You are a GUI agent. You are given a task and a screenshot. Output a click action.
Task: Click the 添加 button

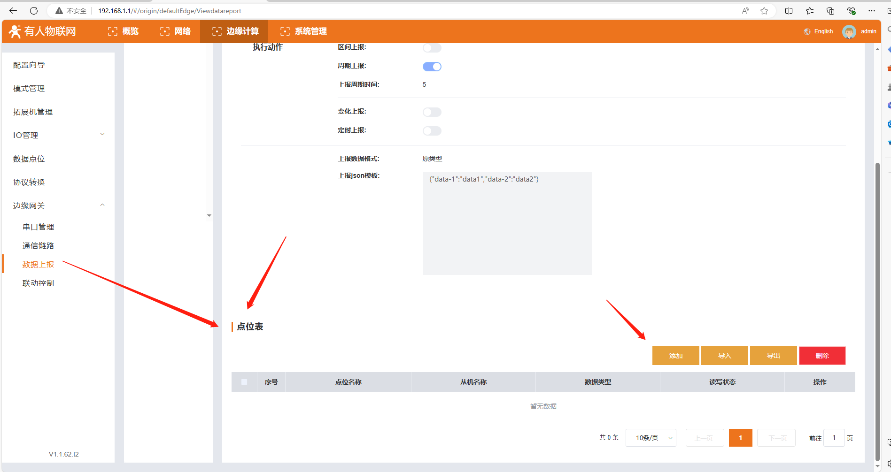[675, 356]
